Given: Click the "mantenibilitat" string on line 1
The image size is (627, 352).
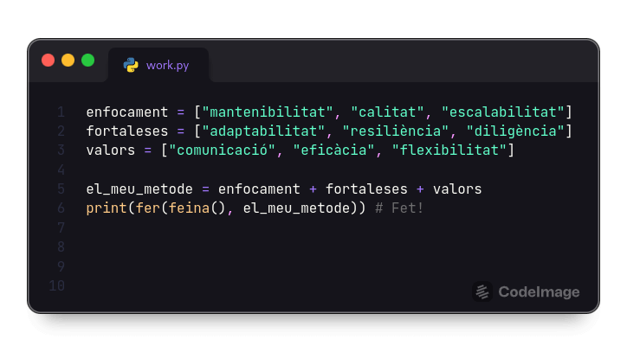Looking at the screenshot, I should tap(268, 112).
